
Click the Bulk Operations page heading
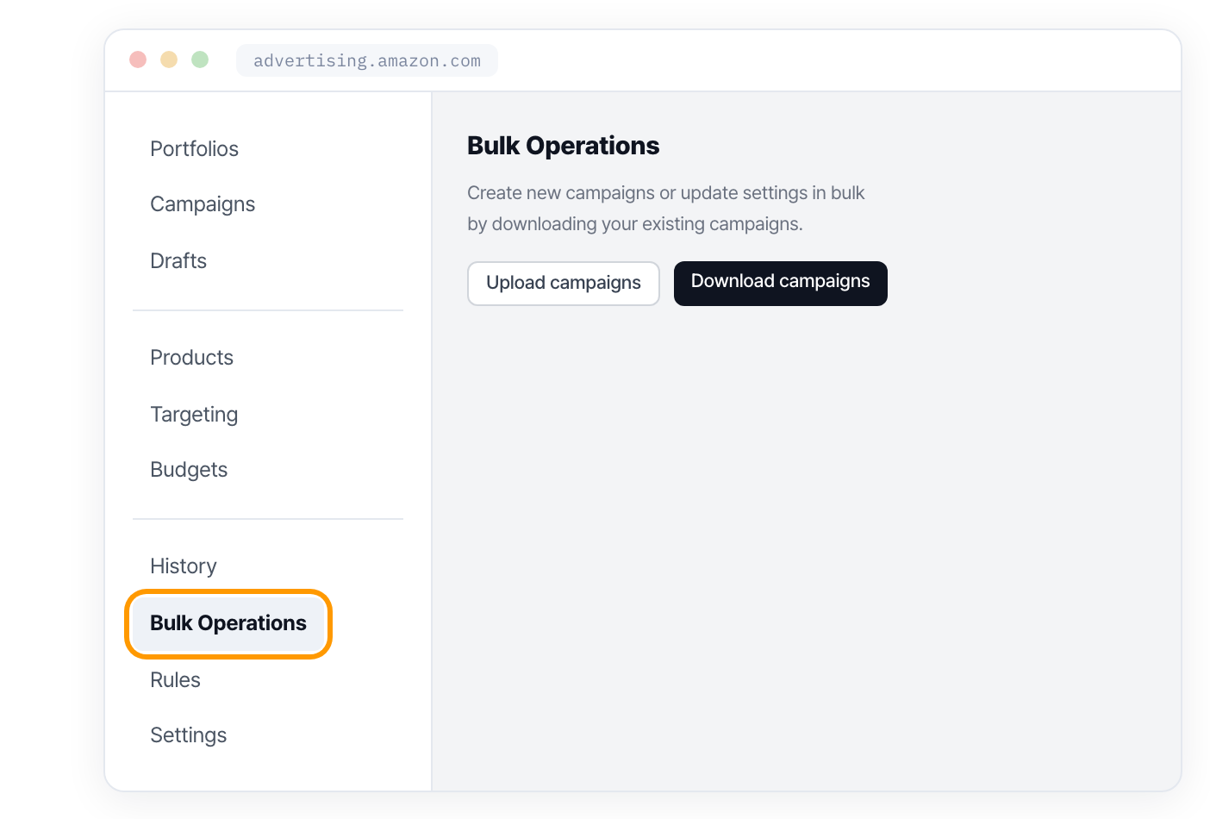click(563, 146)
